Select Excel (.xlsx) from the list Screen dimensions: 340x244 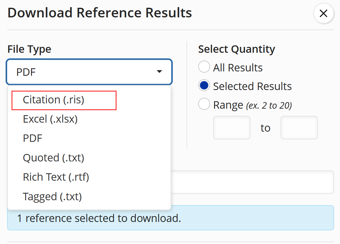click(x=50, y=119)
